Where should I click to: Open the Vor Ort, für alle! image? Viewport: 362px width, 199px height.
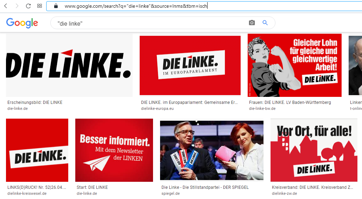pyautogui.click(x=314, y=150)
